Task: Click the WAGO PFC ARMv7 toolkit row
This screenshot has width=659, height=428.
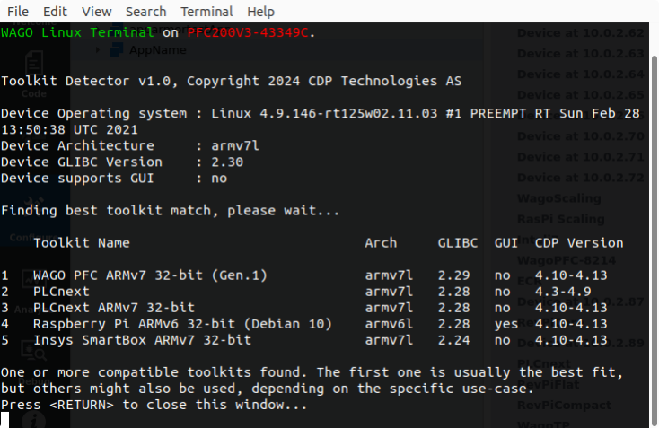Action: [150, 275]
